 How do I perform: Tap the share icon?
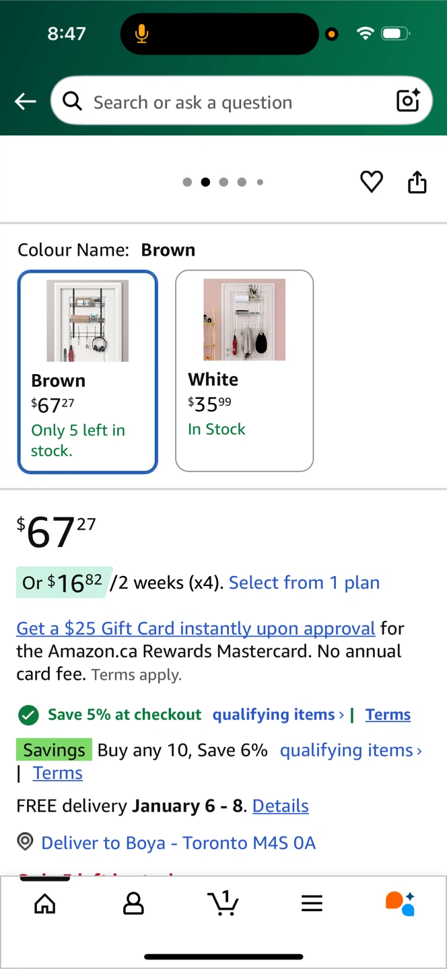[417, 182]
